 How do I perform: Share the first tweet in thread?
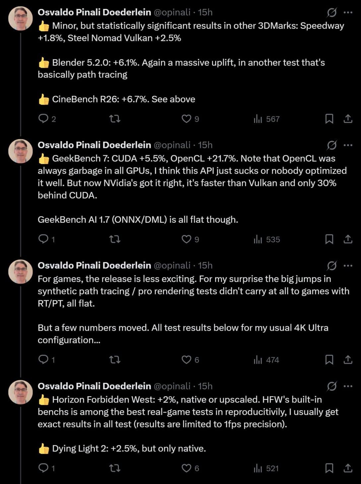pos(348,119)
